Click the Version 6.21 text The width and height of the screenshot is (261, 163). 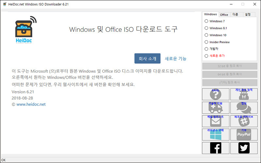point(23,92)
